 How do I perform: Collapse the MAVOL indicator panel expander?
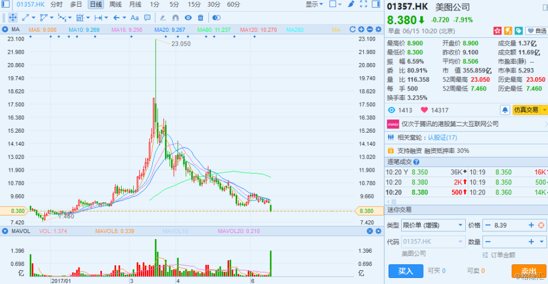click(x=5, y=231)
